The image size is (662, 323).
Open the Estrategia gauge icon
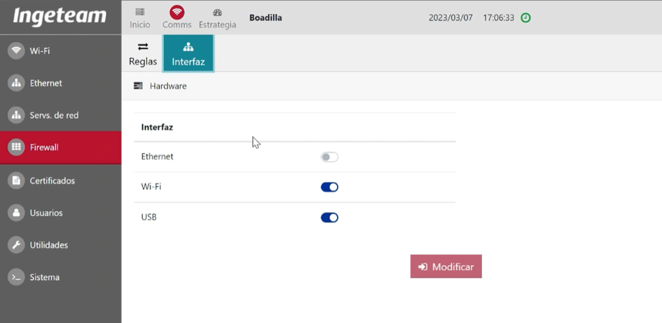217,12
